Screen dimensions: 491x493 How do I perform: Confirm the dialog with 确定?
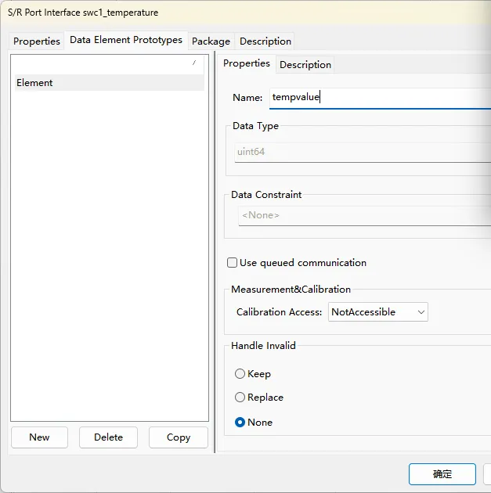pos(442,474)
